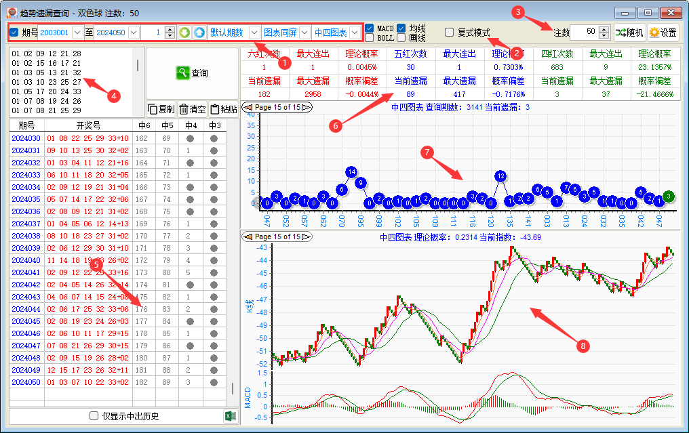Select combination line 01 02 09 12 21 28
The image size is (689, 433).
pyautogui.click(x=47, y=54)
